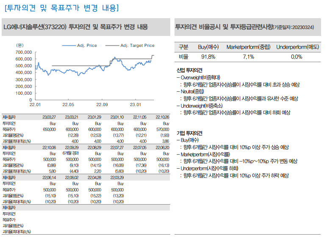
Task: Select the date cell '22.07.27'
Action: [x=117, y=148]
